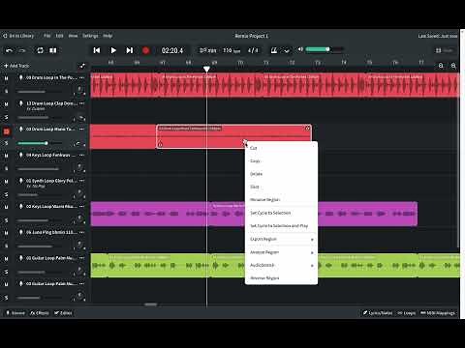Click the fade handle icon in selected region
The height and width of the screenshot is (348, 465).
click(x=160, y=144)
